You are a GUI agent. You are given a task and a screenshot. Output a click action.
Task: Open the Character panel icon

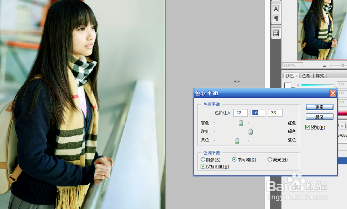276,9
